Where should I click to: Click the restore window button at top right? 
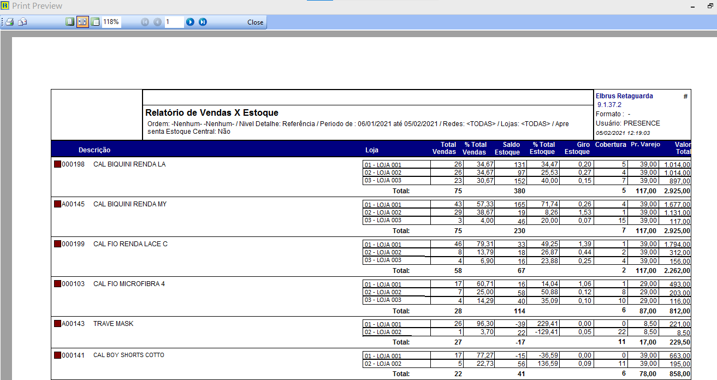(710, 5)
